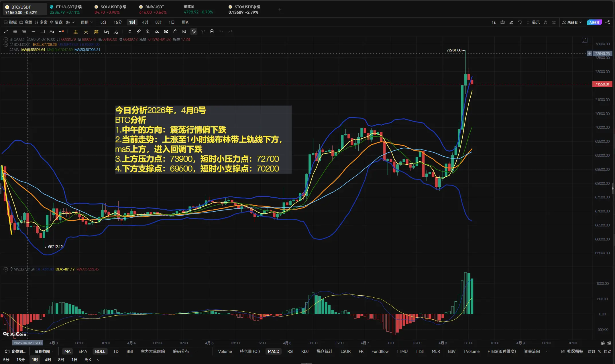
Task: Click the zoom-in magnifier tool
Action: point(148,31)
